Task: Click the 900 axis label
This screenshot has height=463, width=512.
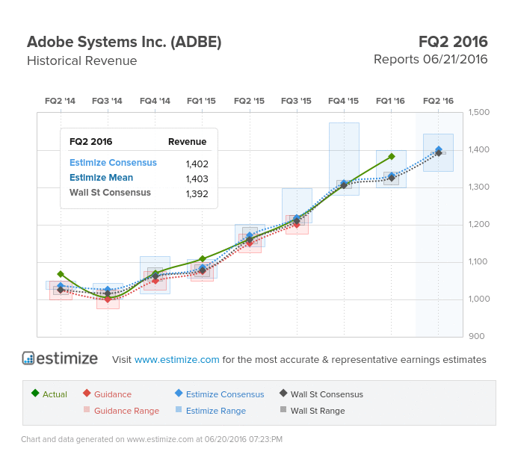Action: pyautogui.click(x=477, y=336)
